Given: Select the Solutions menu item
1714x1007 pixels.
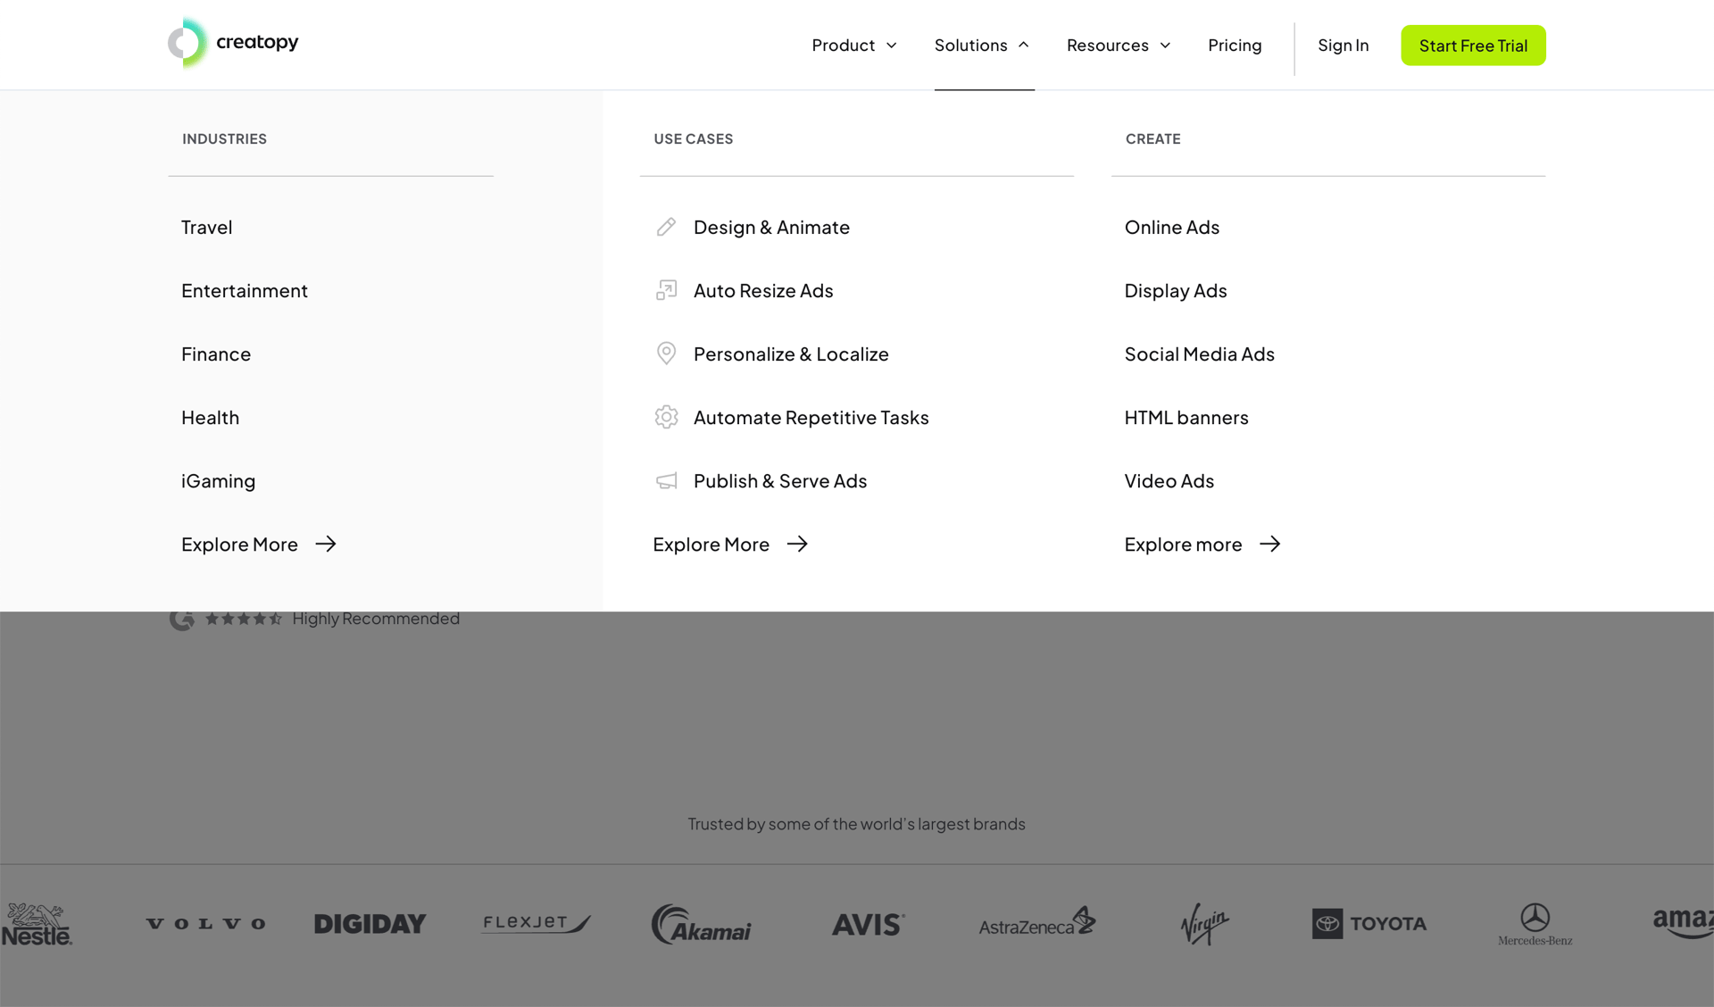Looking at the screenshot, I should click(972, 45).
